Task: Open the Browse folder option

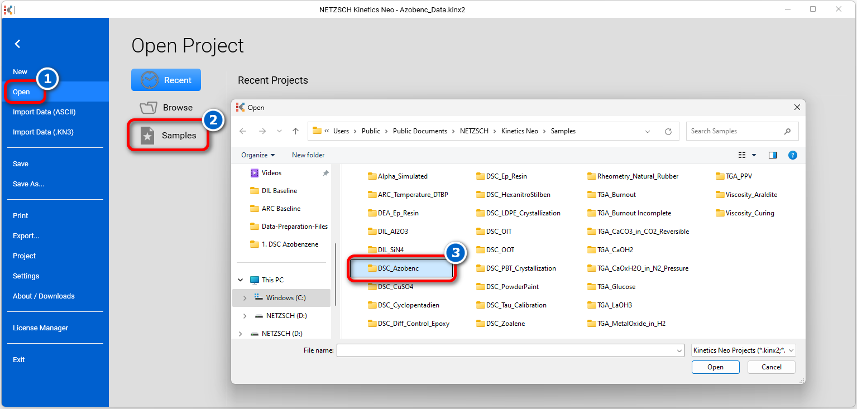Action: click(x=166, y=108)
